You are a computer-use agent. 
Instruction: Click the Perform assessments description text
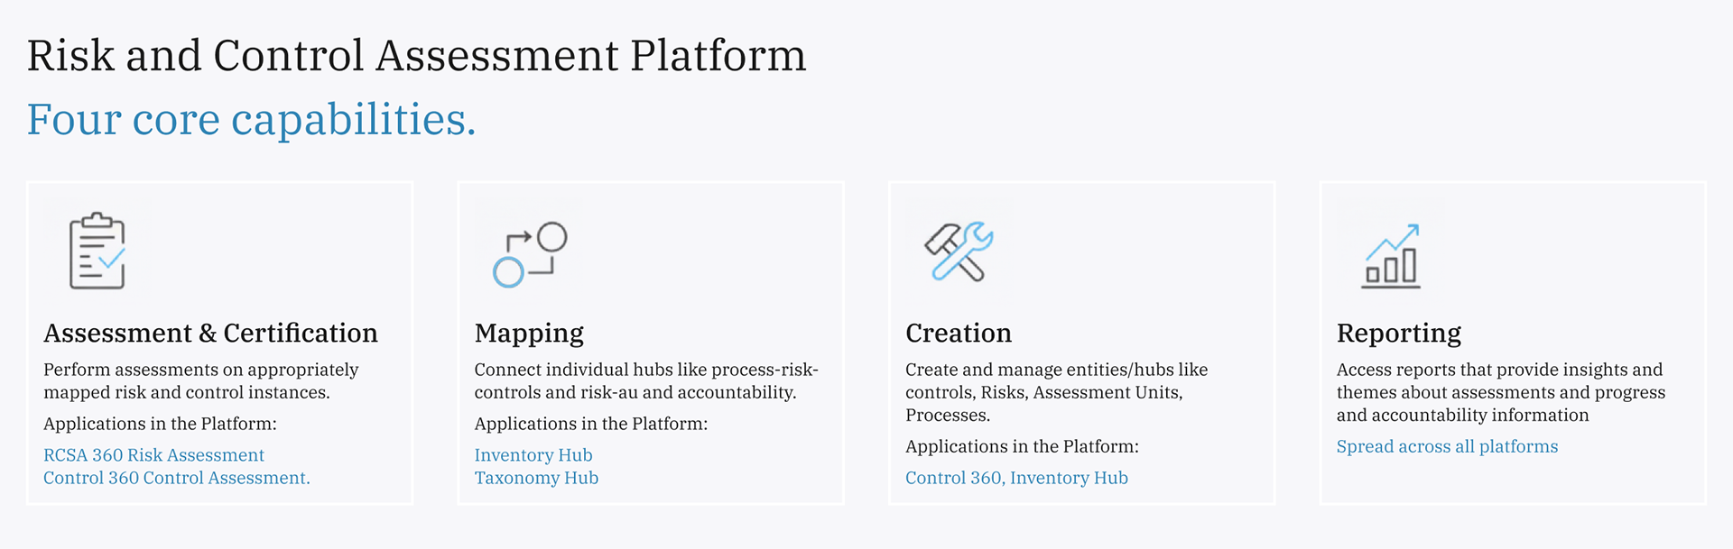(200, 380)
